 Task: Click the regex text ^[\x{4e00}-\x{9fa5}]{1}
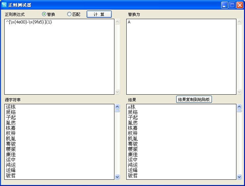click(29, 22)
